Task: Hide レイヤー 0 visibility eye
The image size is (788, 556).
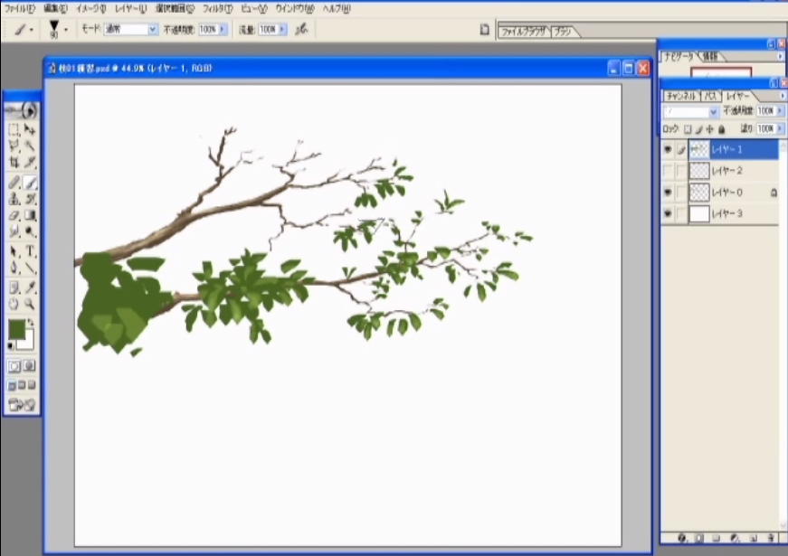Action: 668,193
